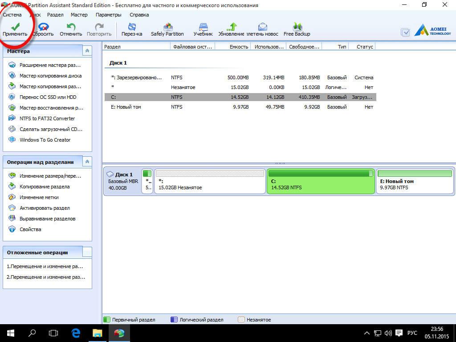Select the Зарезервировано NTFS partition row
Viewport: 456px width, 342px height.
pyautogui.click(x=240, y=77)
